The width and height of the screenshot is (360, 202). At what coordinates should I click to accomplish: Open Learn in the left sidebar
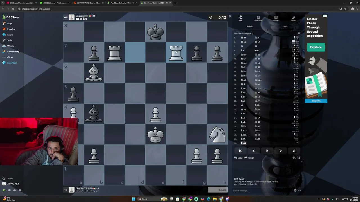8,35
